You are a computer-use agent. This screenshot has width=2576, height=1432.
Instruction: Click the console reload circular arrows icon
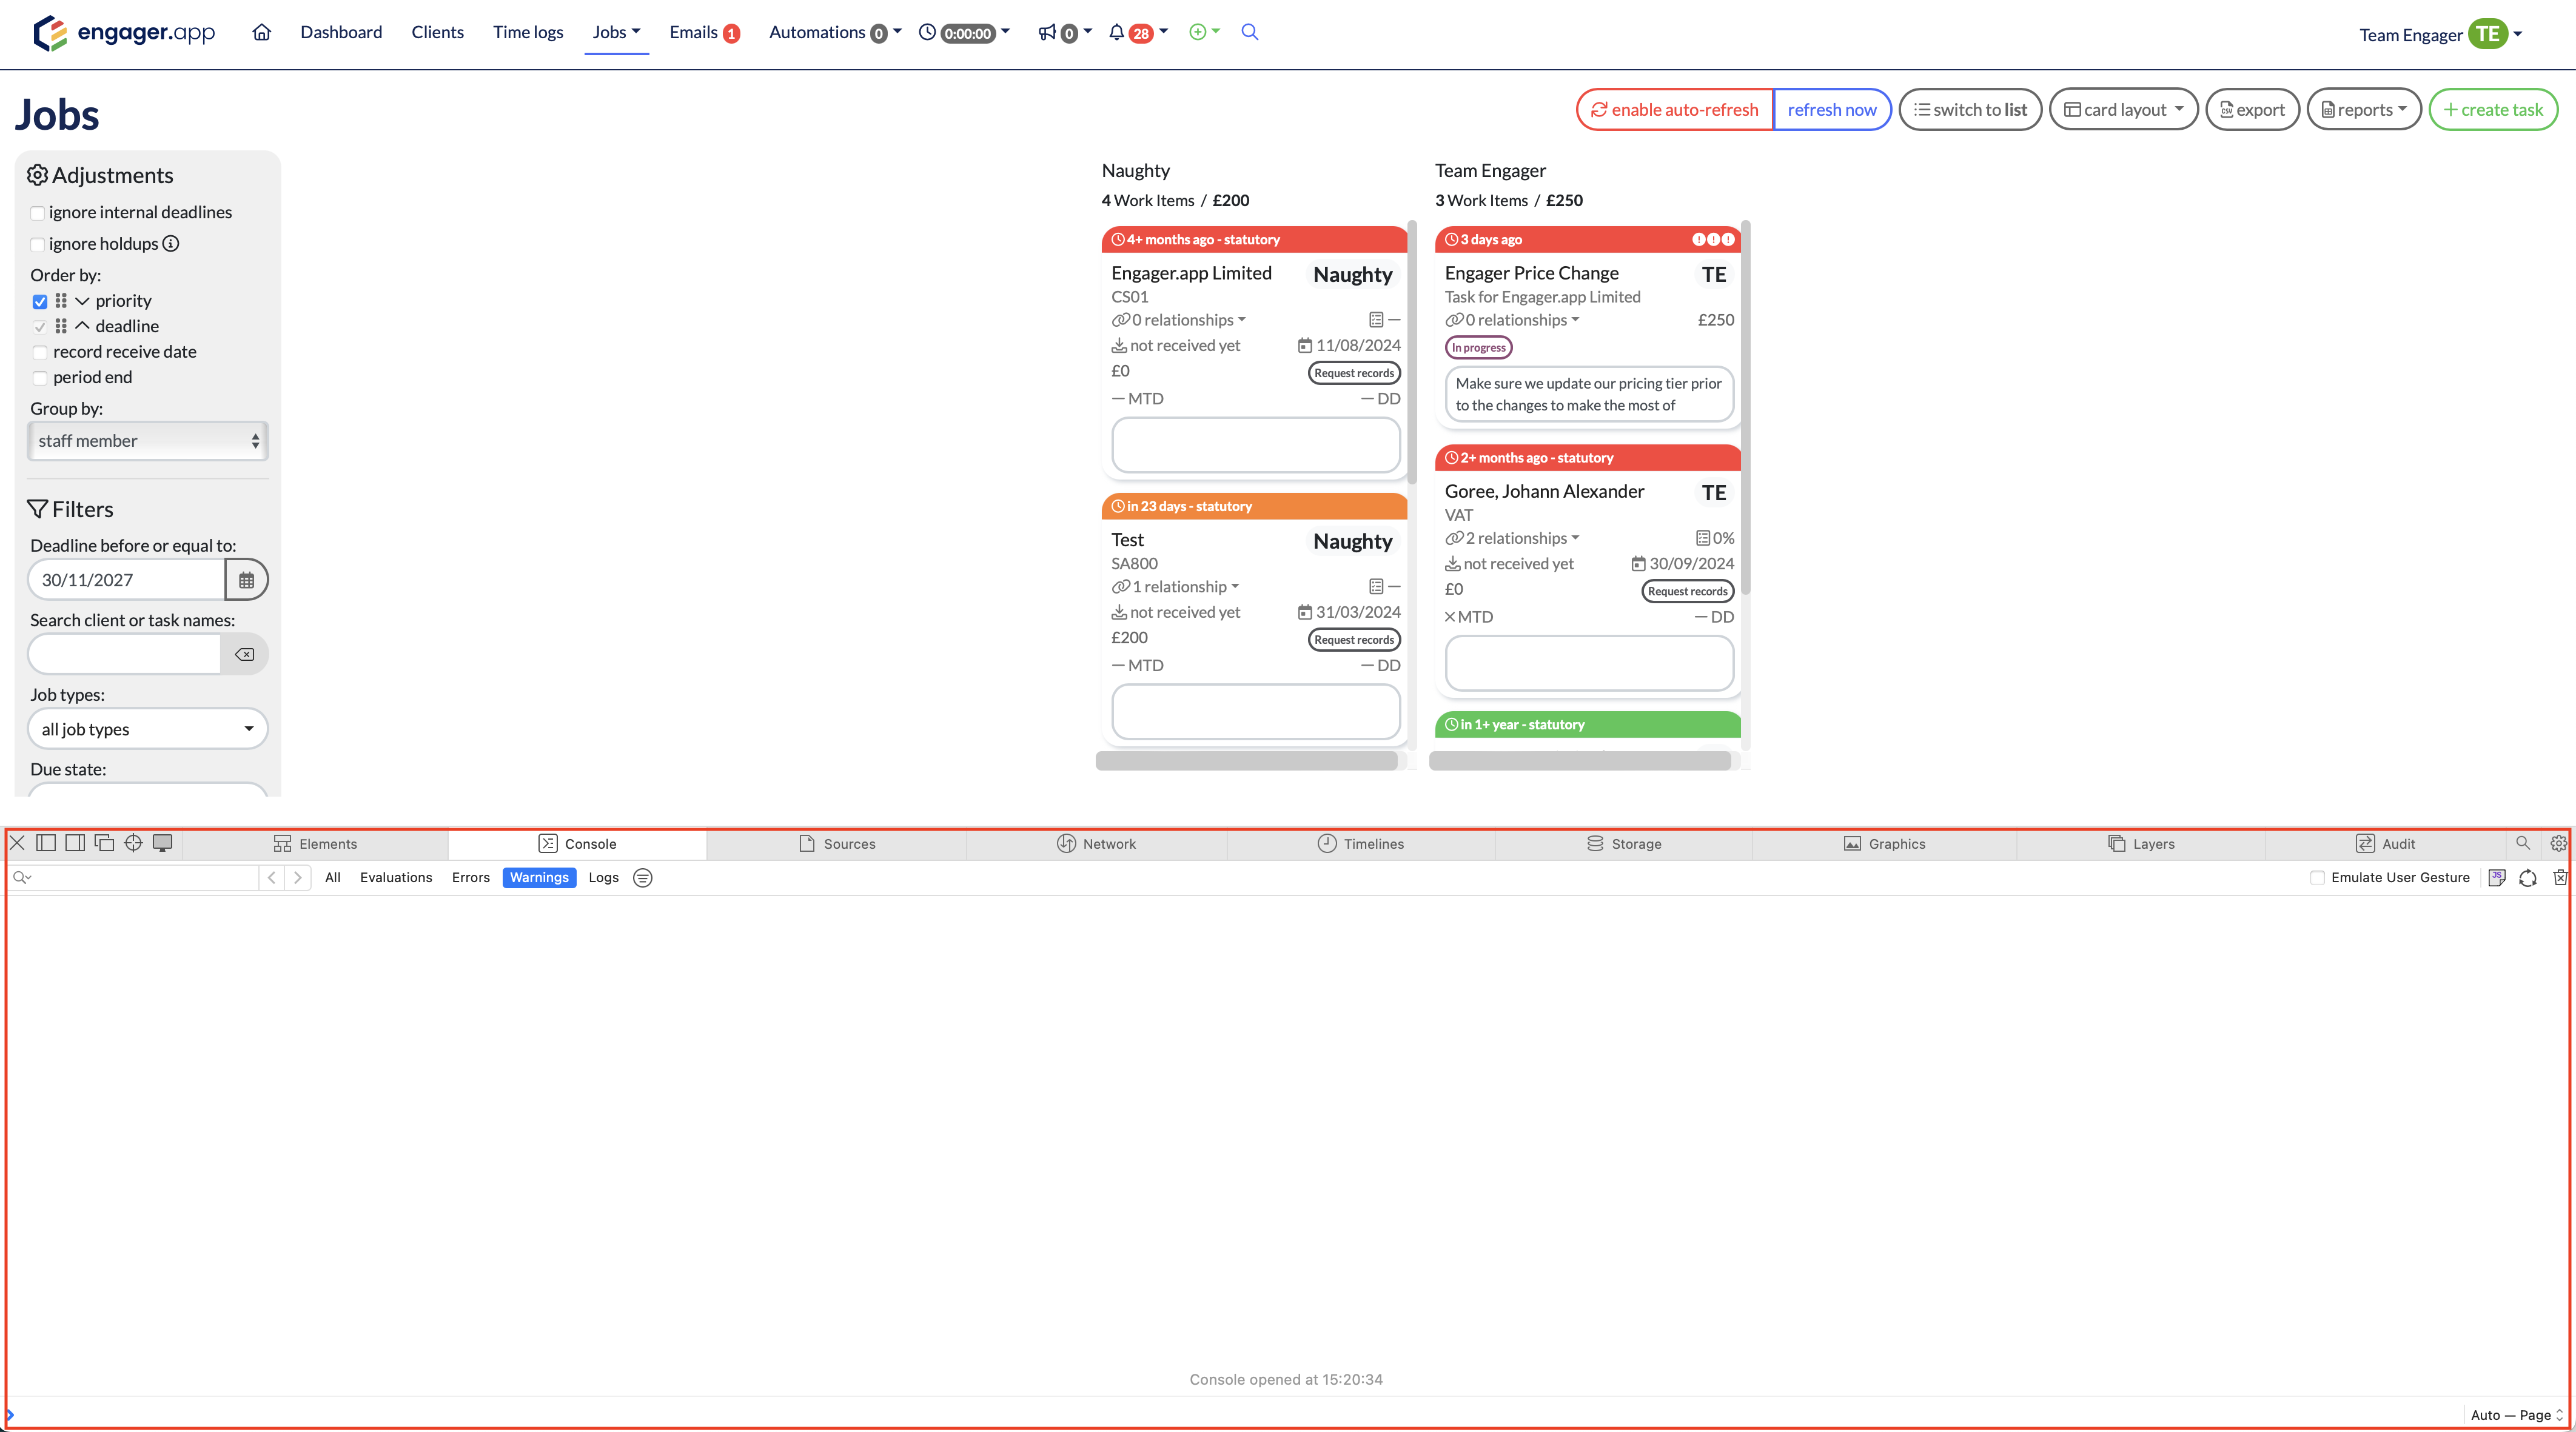(x=2528, y=877)
